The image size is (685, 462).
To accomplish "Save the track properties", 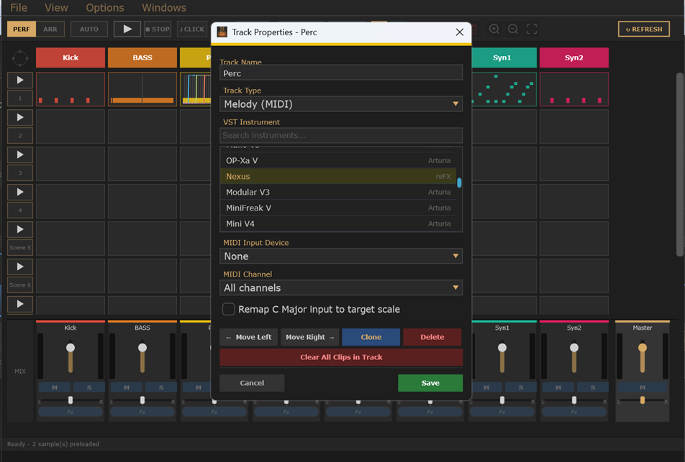I will tap(430, 382).
